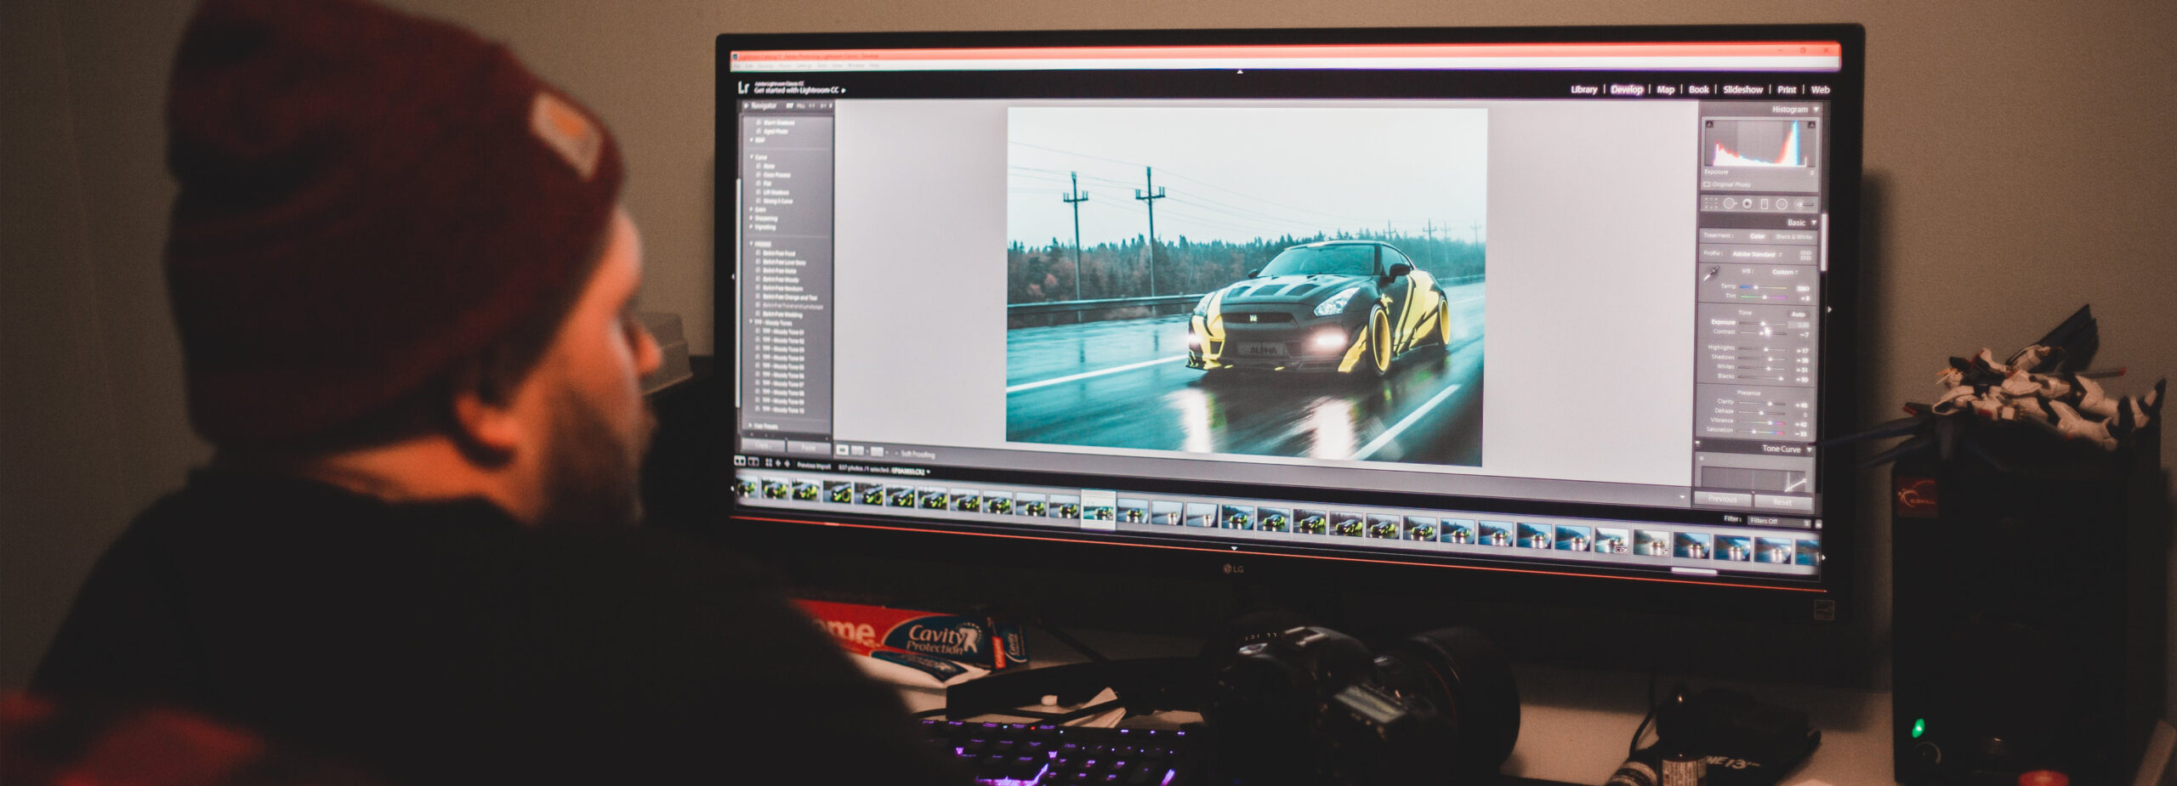The height and width of the screenshot is (786, 2177).
Task: Select the Graduated Filter tool icon
Action: pos(1764,204)
